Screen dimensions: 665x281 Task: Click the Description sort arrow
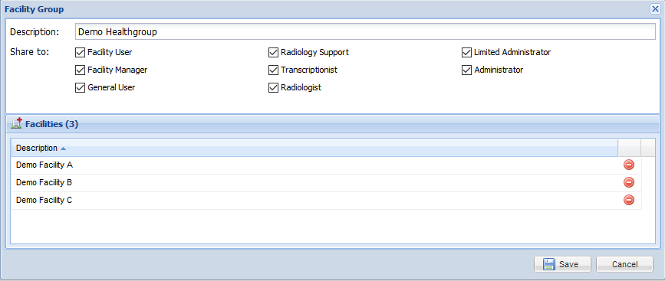pos(63,149)
